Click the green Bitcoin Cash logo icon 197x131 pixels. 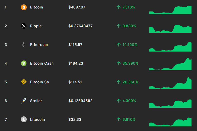[x=24, y=63]
